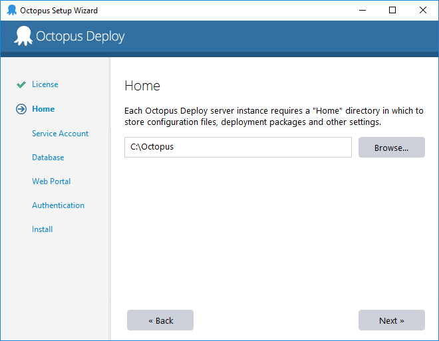The width and height of the screenshot is (439, 341).
Task: Click the "Home" page heading
Action: [x=142, y=86]
